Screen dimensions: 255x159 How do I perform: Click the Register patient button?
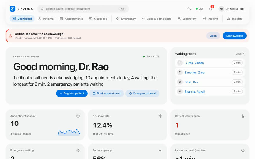(x=72, y=93)
